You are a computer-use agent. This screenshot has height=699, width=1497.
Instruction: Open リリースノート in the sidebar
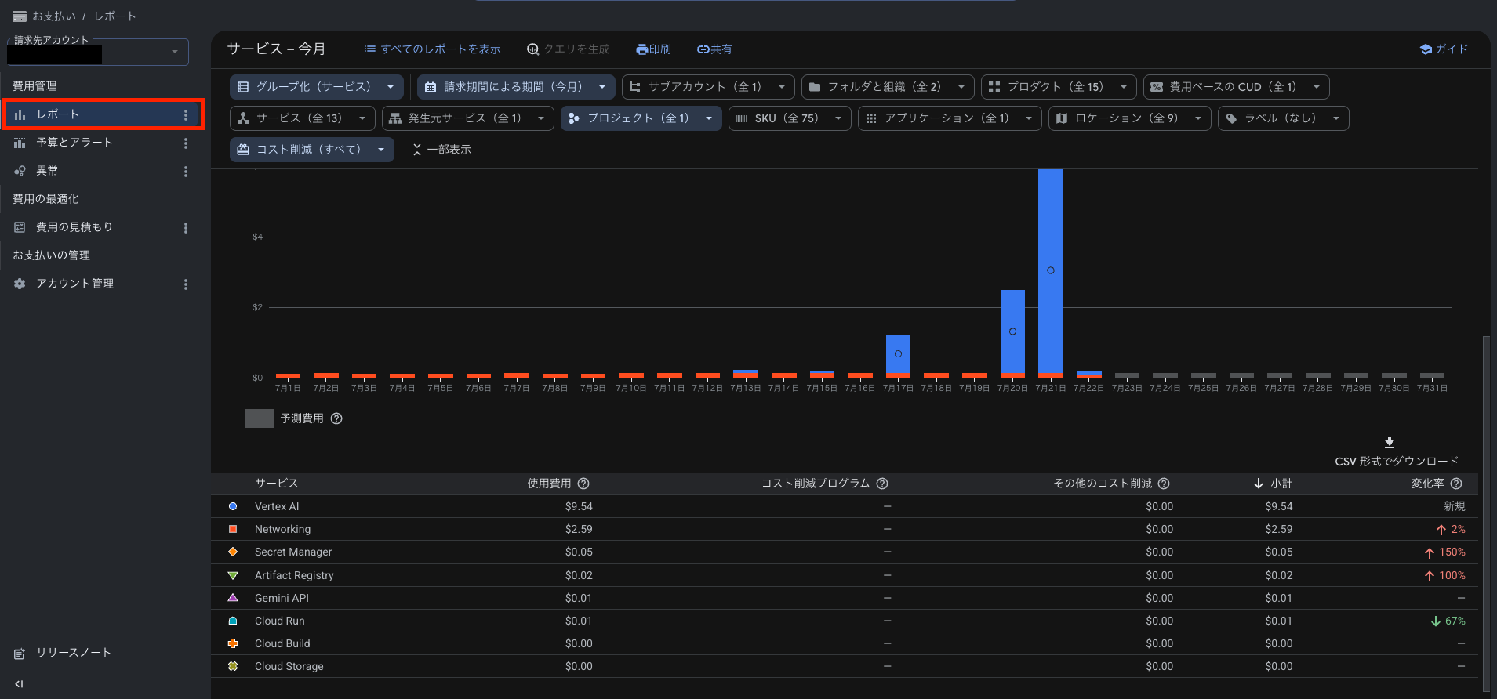click(74, 653)
